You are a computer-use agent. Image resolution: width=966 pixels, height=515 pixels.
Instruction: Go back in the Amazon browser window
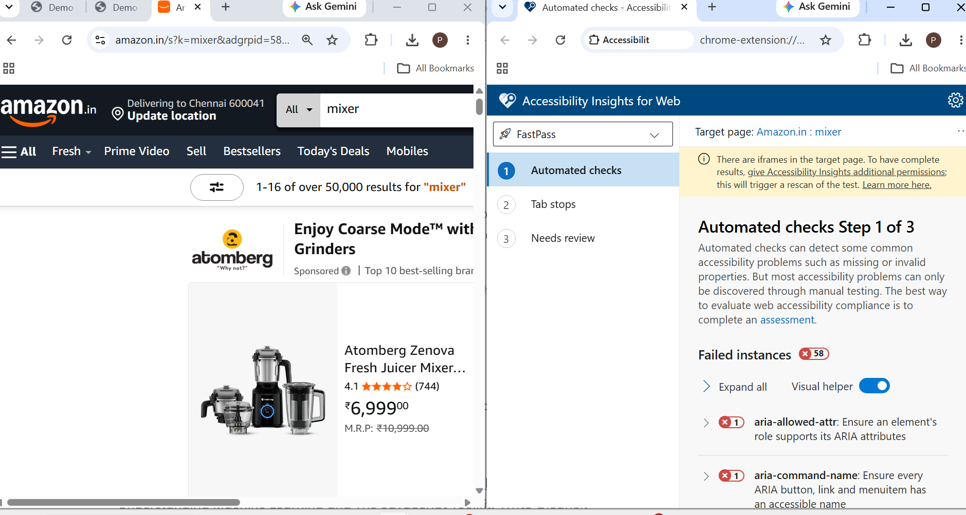pos(12,40)
